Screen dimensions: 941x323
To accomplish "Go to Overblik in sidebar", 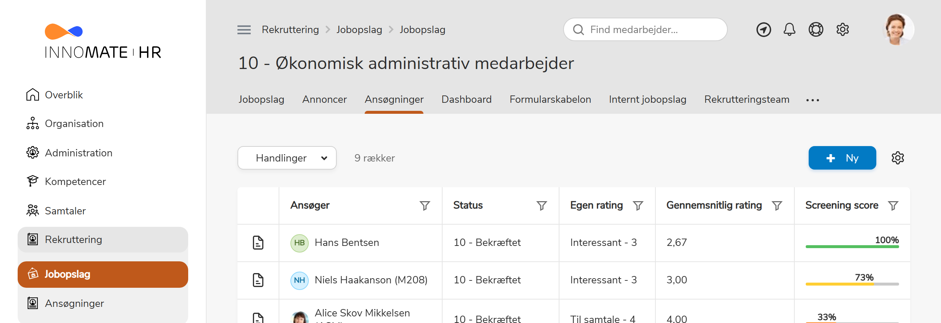I will coord(103,95).
